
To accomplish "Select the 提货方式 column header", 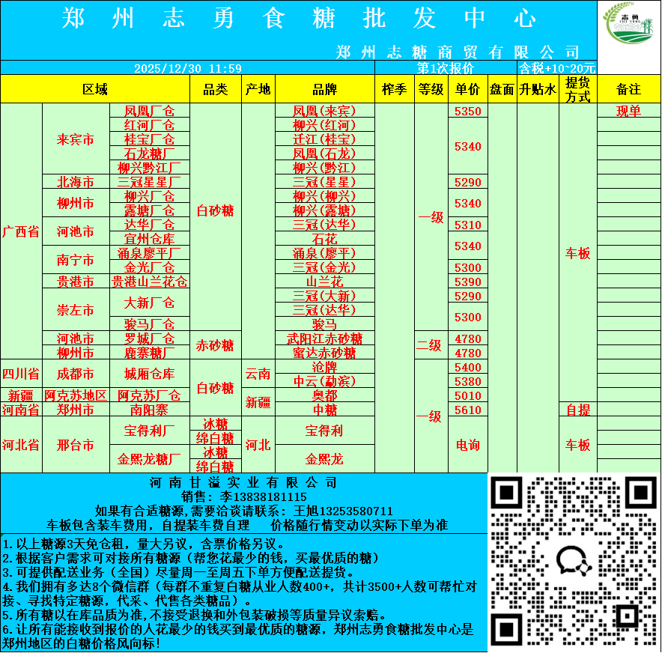I will coord(577,89).
